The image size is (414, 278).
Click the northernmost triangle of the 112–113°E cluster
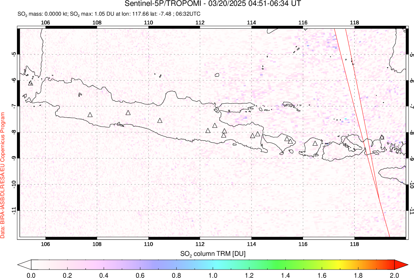215,125
